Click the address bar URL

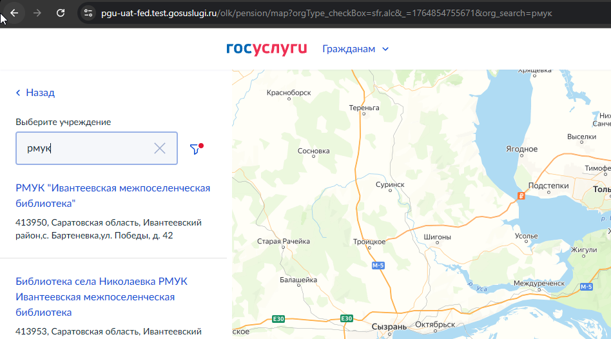327,14
